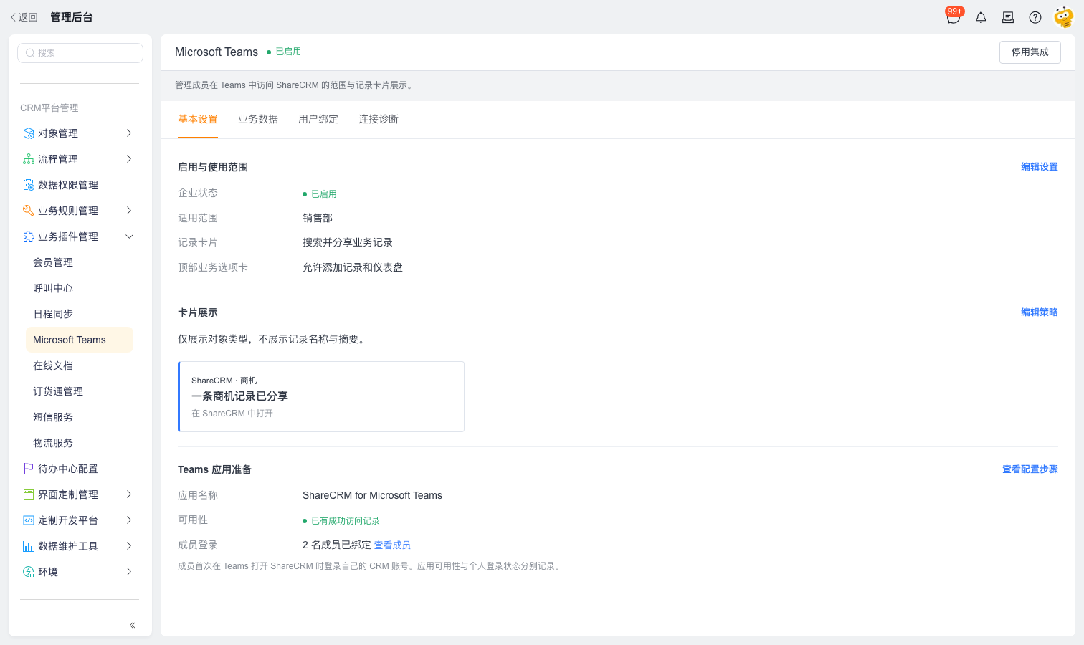The height and width of the screenshot is (645, 1084).
Task: Expand 对象管理 chevron
Action: [x=129, y=133]
